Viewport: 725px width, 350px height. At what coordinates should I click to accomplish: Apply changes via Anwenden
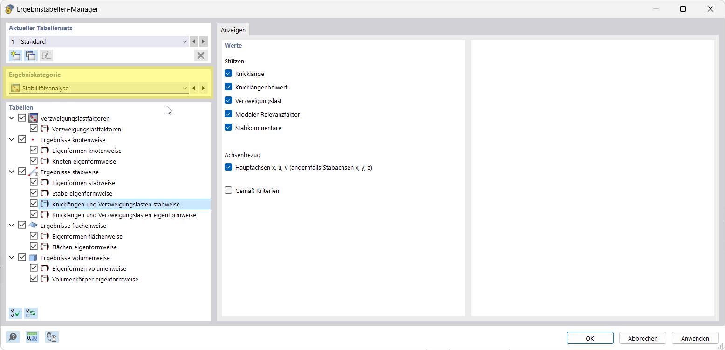coord(695,338)
